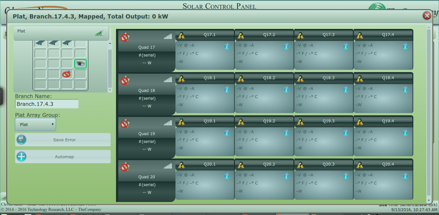Open info for panel Q20.4
439x215 pixels.
(405, 176)
